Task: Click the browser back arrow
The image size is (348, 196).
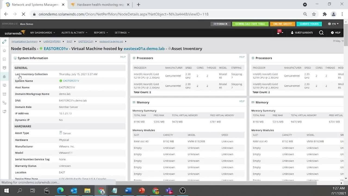Action: click(x=6, y=14)
